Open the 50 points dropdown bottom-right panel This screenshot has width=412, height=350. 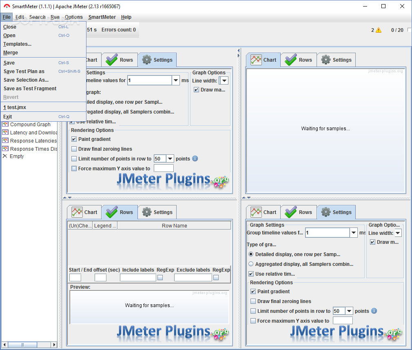click(x=349, y=311)
